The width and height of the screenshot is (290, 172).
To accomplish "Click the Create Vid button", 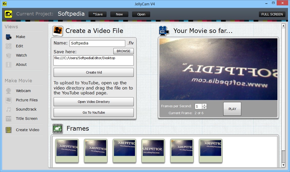I will [94, 72].
